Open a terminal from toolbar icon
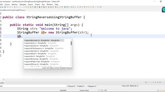The height and width of the screenshot is (92, 165). click(x=5, y=7)
